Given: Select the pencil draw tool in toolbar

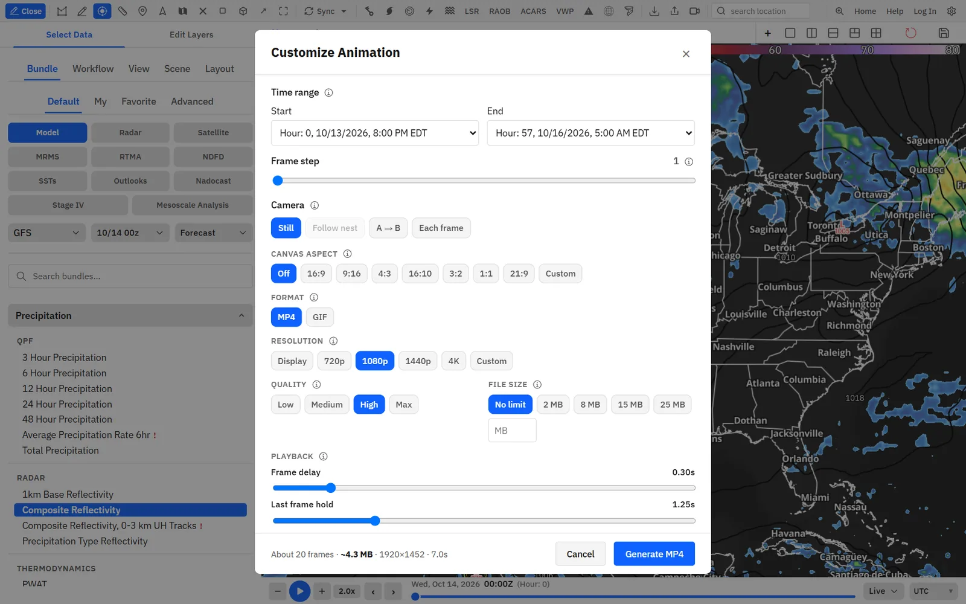Looking at the screenshot, I should coord(82,11).
